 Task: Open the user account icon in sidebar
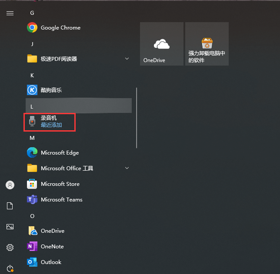(x=10, y=185)
